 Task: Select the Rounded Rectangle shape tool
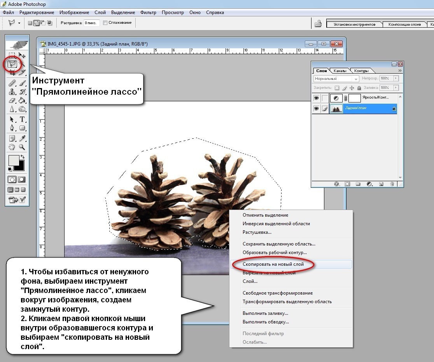tap(22, 128)
